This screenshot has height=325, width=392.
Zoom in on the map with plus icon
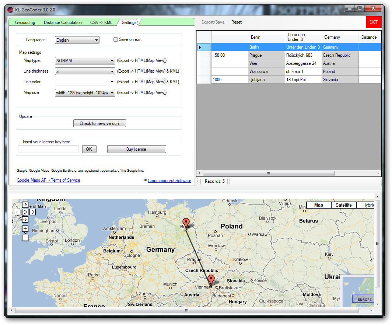[x=25, y=229]
